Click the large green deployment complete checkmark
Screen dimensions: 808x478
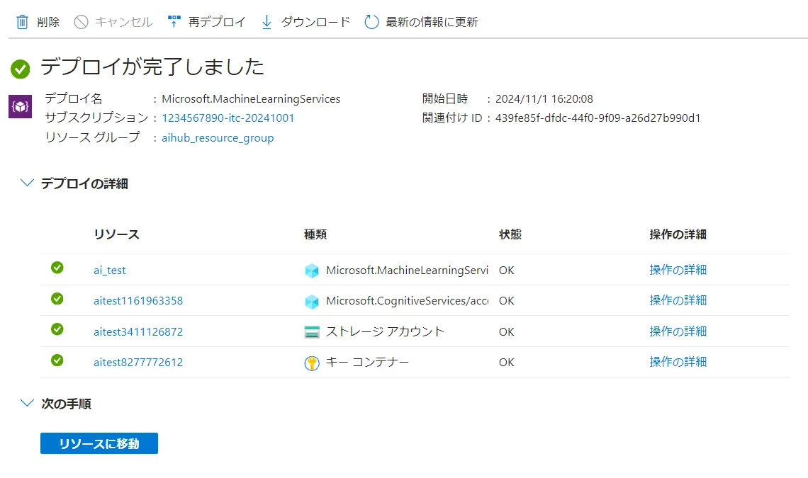click(20, 69)
